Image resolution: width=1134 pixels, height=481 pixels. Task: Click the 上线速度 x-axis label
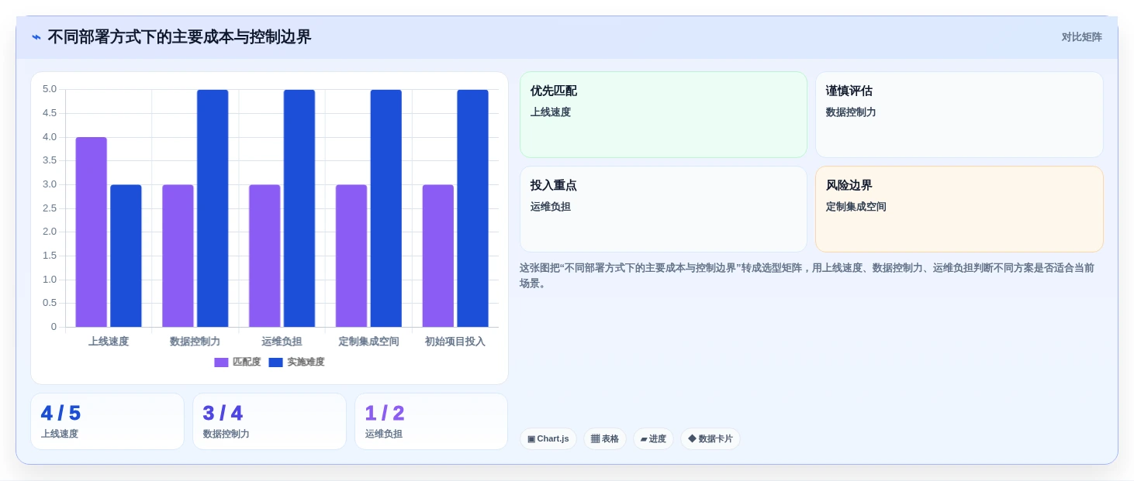tap(109, 342)
